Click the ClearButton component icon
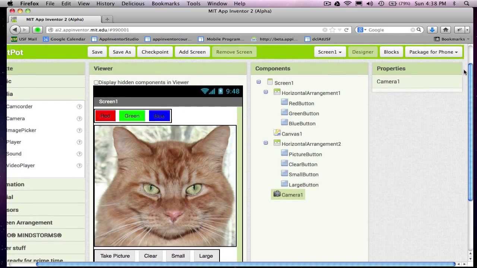477x268 pixels. pos(284,163)
